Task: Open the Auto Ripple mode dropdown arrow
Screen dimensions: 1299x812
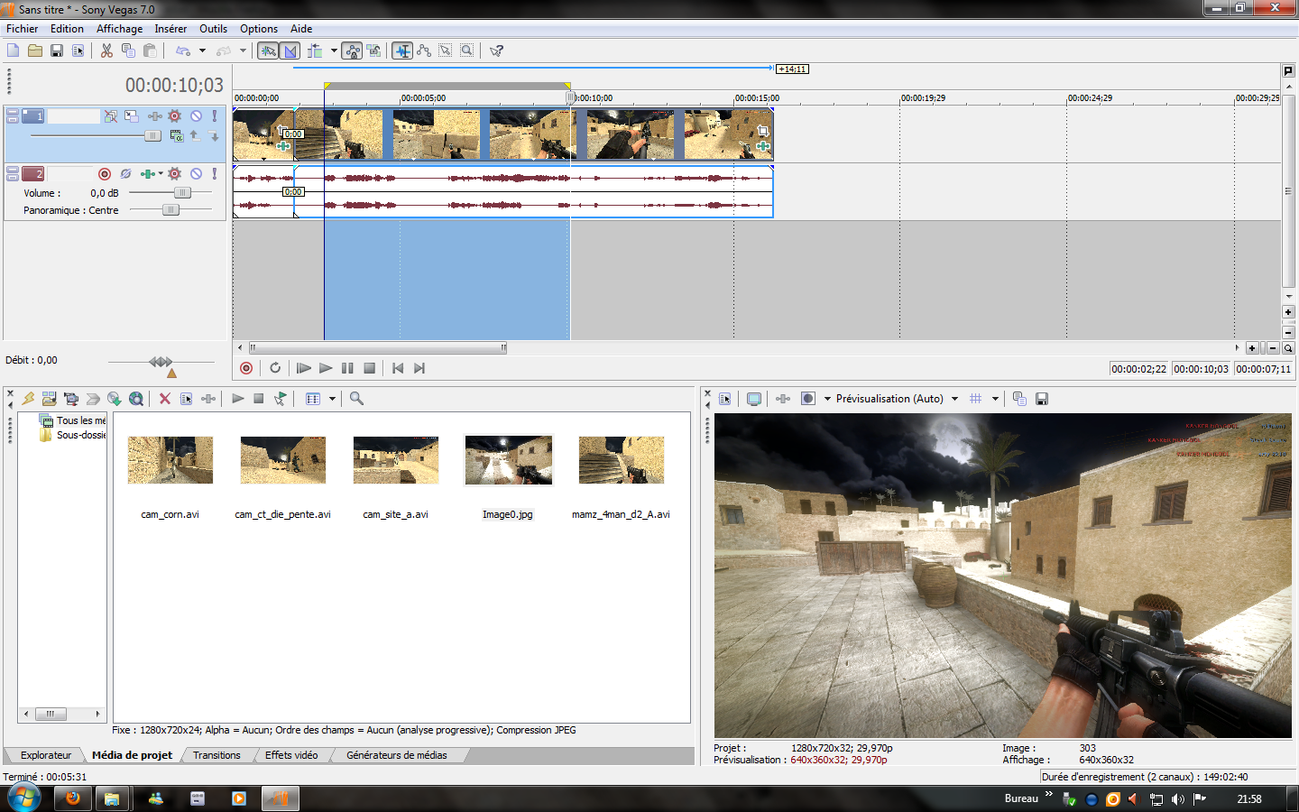Action: (x=334, y=51)
